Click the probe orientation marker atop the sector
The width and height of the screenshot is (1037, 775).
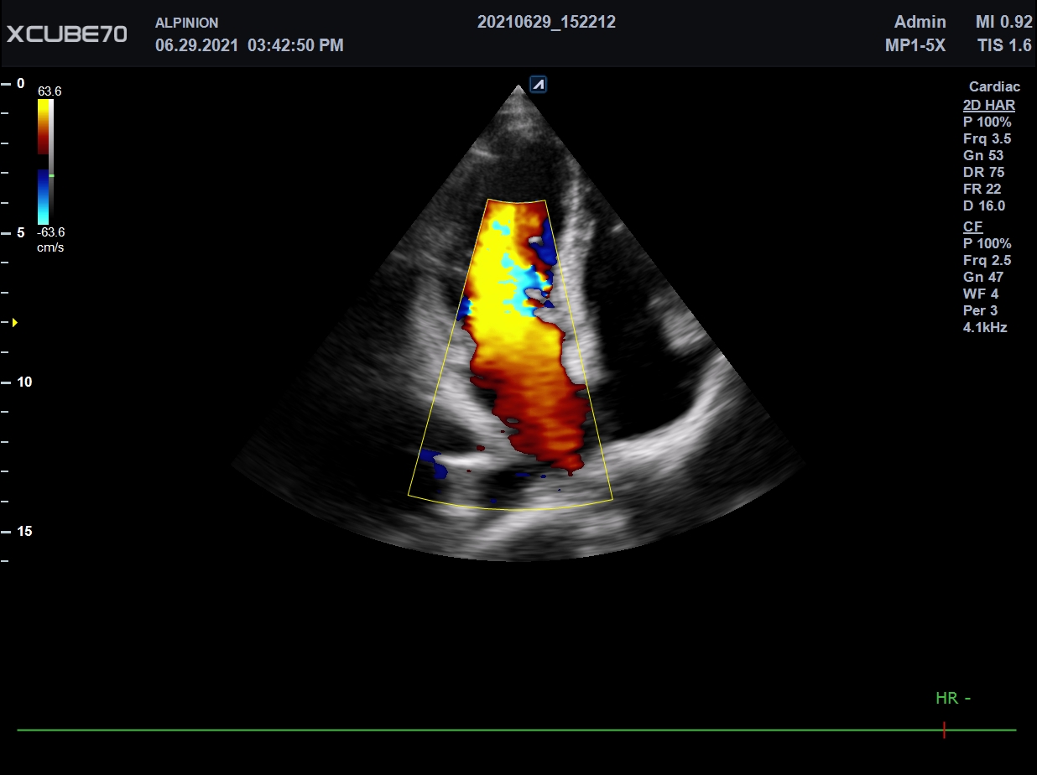point(538,84)
